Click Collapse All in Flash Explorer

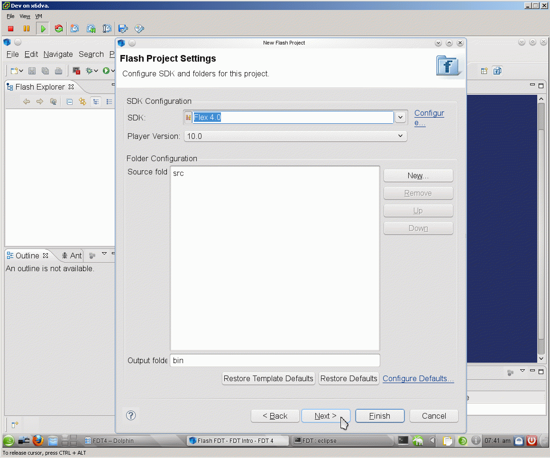pos(69,102)
